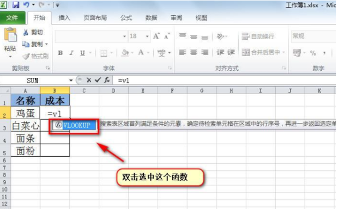The height and width of the screenshot is (209, 338).
Task: Click the cell borders icon
Action: tap(104, 53)
